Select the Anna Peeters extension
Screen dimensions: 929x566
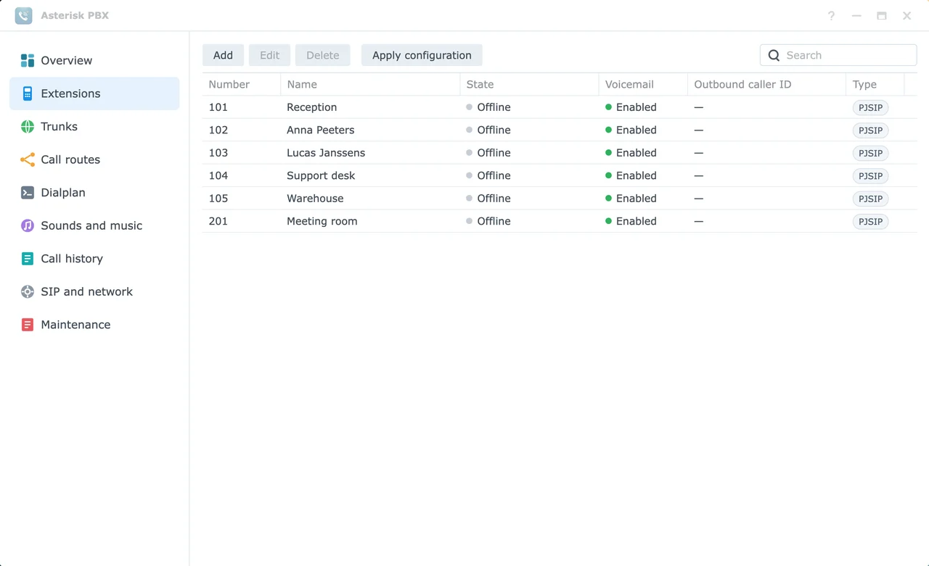[x=560, y=130]
